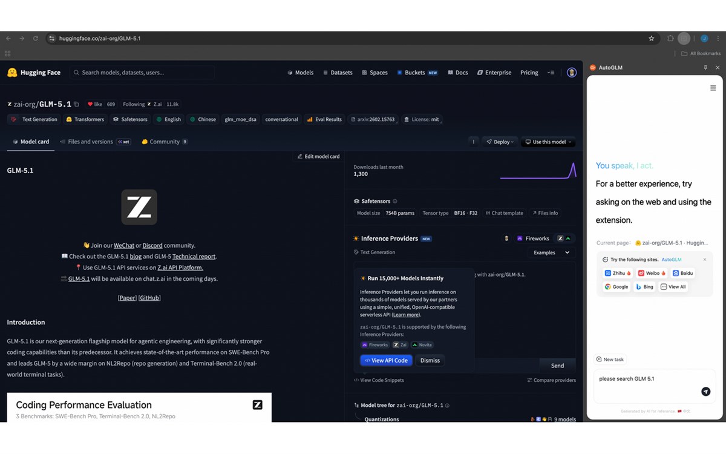Screen dimensions: 726x454
Task: Switch to the Community tab
Action: 165,142
